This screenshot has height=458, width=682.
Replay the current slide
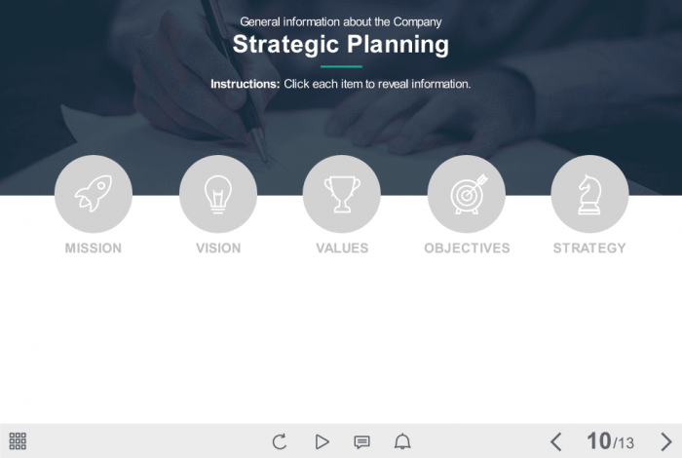[280, 441]
